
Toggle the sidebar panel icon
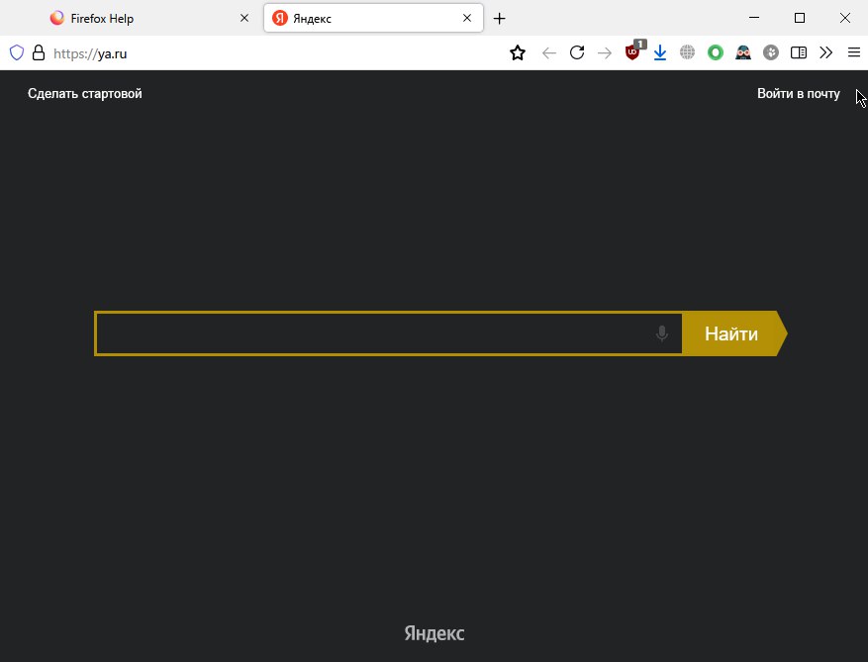click(x=799, y=52)
